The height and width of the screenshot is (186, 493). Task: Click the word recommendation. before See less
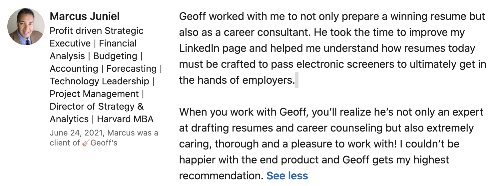221,175
